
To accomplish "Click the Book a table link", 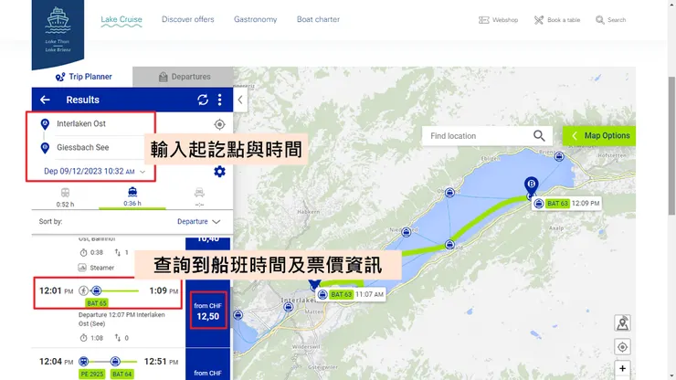I will tap(557, 20).
